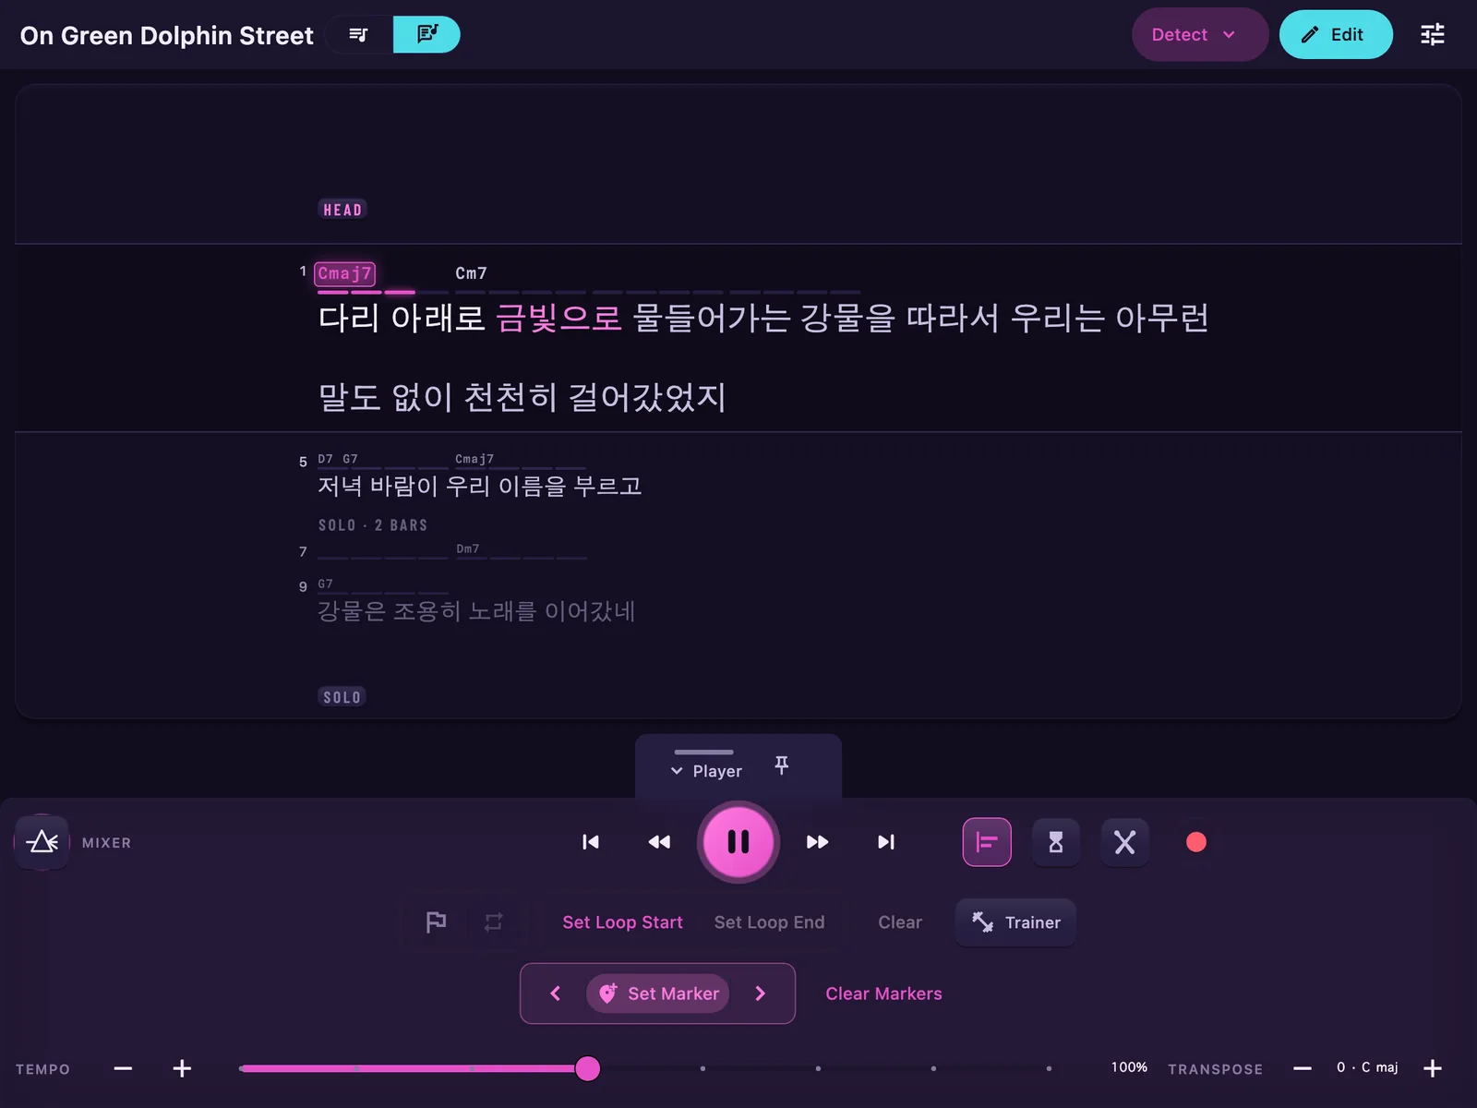Click Set Loop Start
Image resolution: width=1477 pixels, height=1108 pixels.
pyautogui.click(x=623, y=922)
